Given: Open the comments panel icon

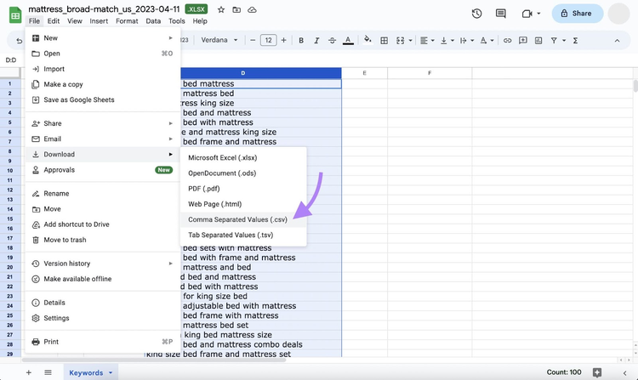Looking at the screenshot, I should coord(501,14).
